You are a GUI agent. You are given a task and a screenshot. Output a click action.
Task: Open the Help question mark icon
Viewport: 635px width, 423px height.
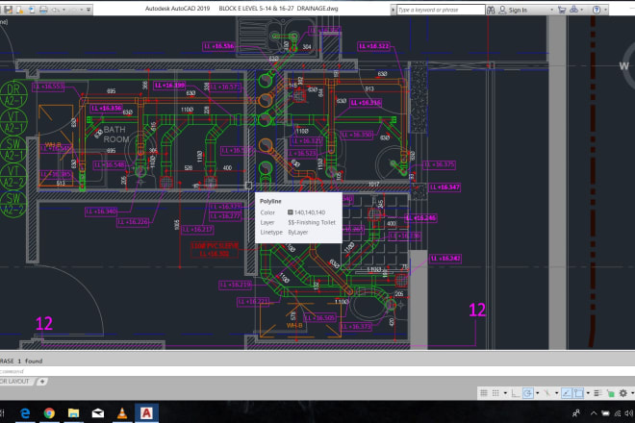(597, 10)
